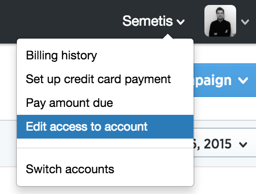This screenshot has height=194, width=256.
Task: Open Billing history
Action: click(x=62, y=55)
